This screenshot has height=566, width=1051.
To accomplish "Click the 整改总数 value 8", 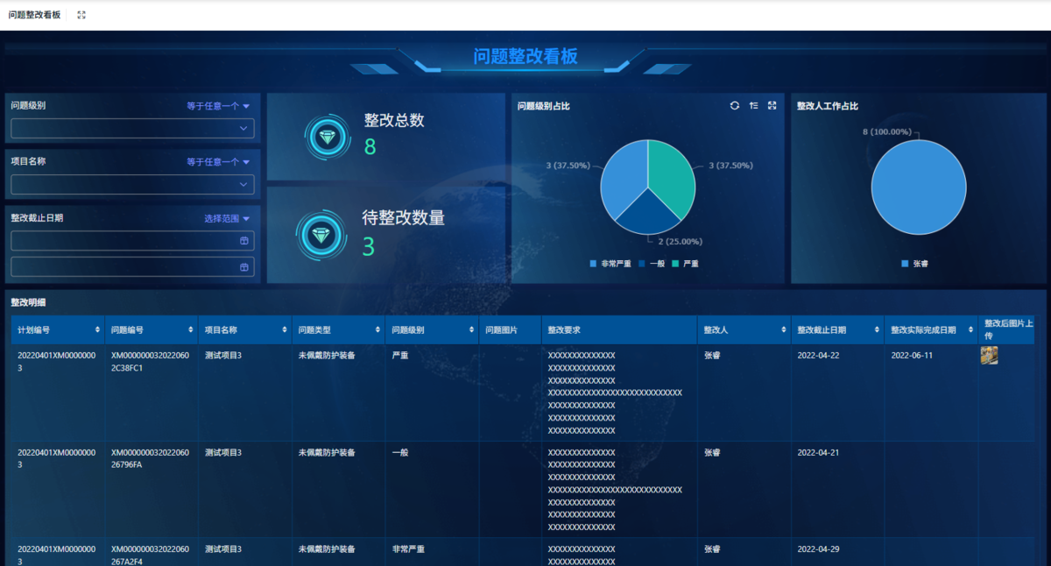I will (x=370, y=146).
